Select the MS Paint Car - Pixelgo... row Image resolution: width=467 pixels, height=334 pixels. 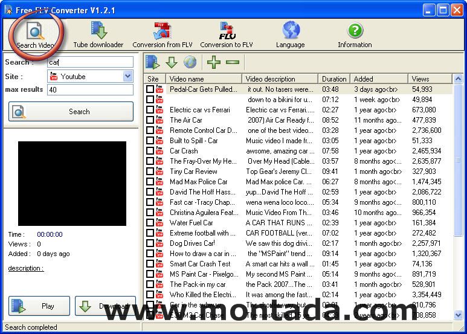pyautogui.click(x=298, y=274)
